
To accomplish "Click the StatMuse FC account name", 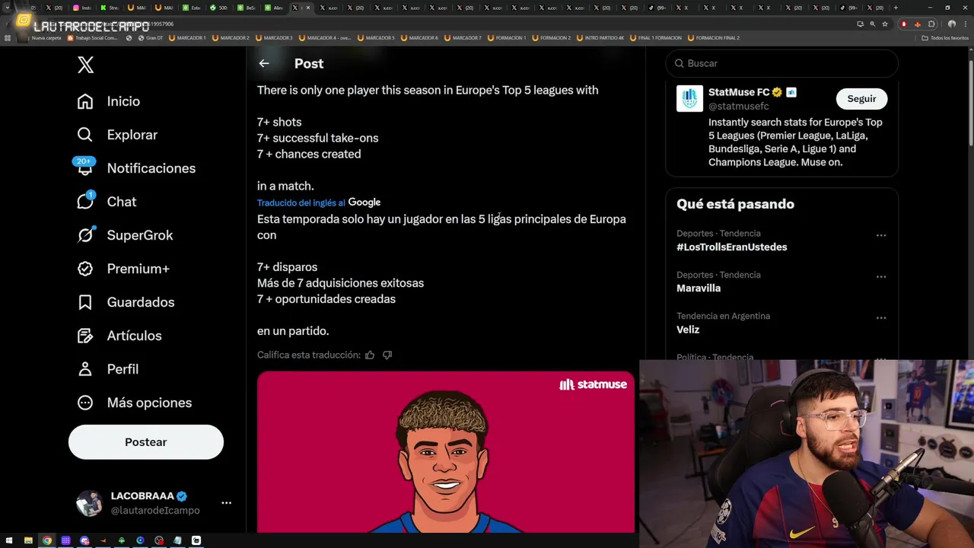I will (x=739, y=92).
